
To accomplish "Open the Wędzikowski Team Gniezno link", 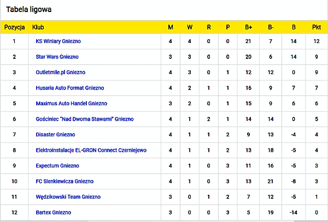I will coord(68,197).
